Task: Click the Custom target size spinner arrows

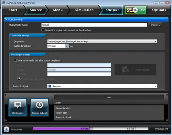Action: 67,46
